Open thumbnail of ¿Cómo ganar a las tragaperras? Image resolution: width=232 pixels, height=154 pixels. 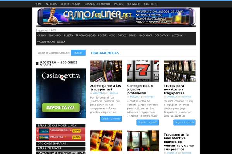106,71
